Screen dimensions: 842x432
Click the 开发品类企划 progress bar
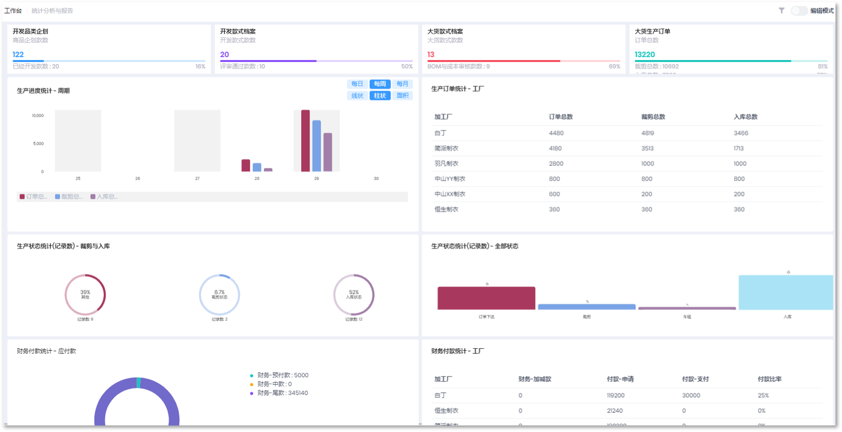(109, 61)
